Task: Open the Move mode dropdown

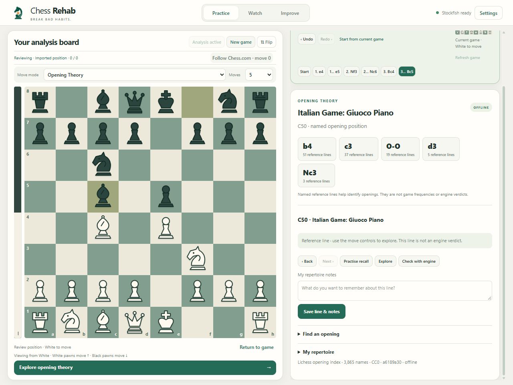Action: (x=135, y=75)
